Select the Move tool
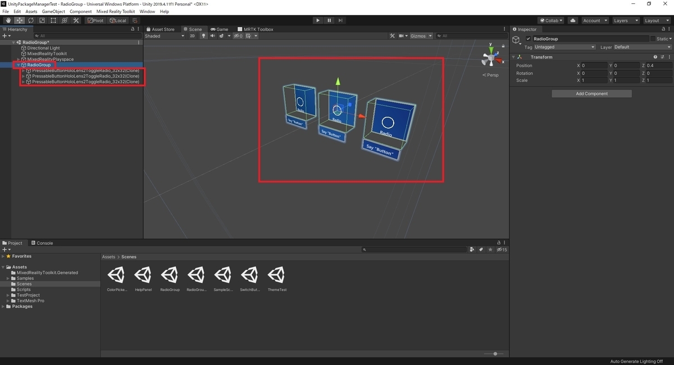The image size is (674, 365). coord(20,20)
